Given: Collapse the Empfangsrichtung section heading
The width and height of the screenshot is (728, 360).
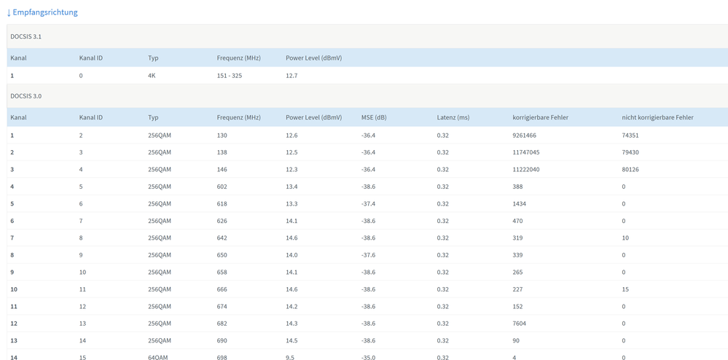Looking at the screenshot, I should point(42,12).
